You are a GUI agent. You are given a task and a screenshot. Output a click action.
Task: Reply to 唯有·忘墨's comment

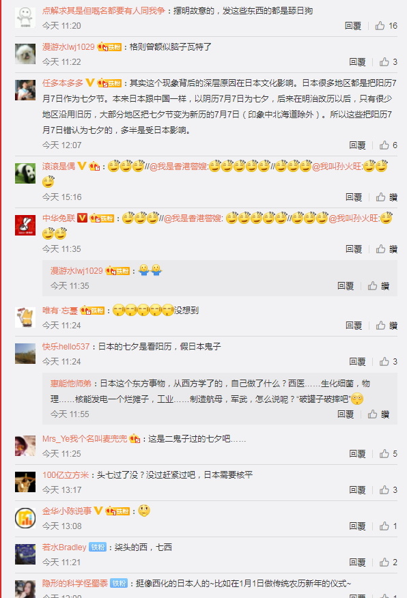(x=353, y=326)
